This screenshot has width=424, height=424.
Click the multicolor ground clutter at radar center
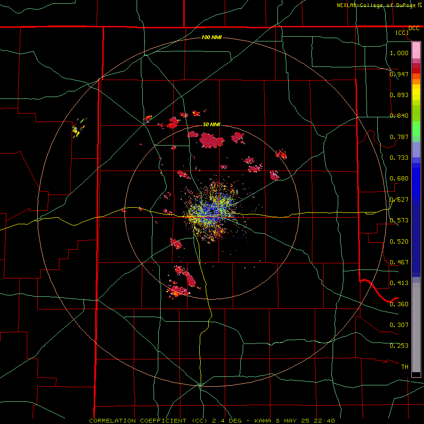pyautogui.click(x=212, y=212)
